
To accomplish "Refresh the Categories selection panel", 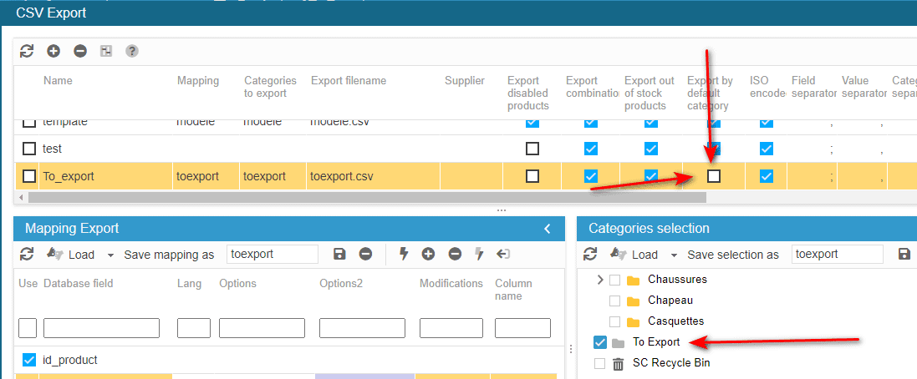I will [590, 254].
